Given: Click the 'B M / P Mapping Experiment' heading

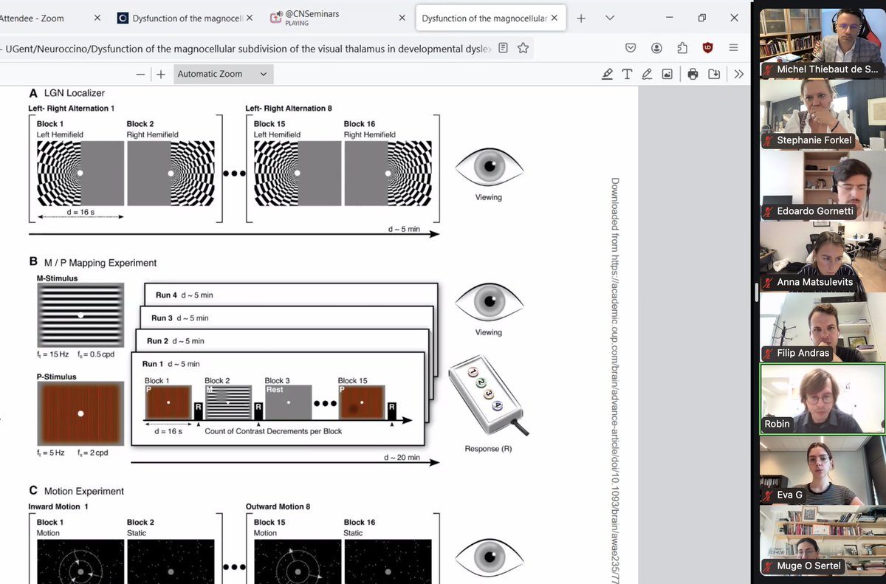Looking at the screenshot, I should 92,262.
